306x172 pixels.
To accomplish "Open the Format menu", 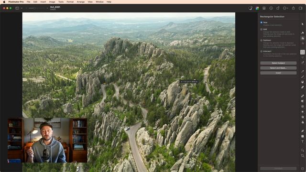I will [70, 2].
